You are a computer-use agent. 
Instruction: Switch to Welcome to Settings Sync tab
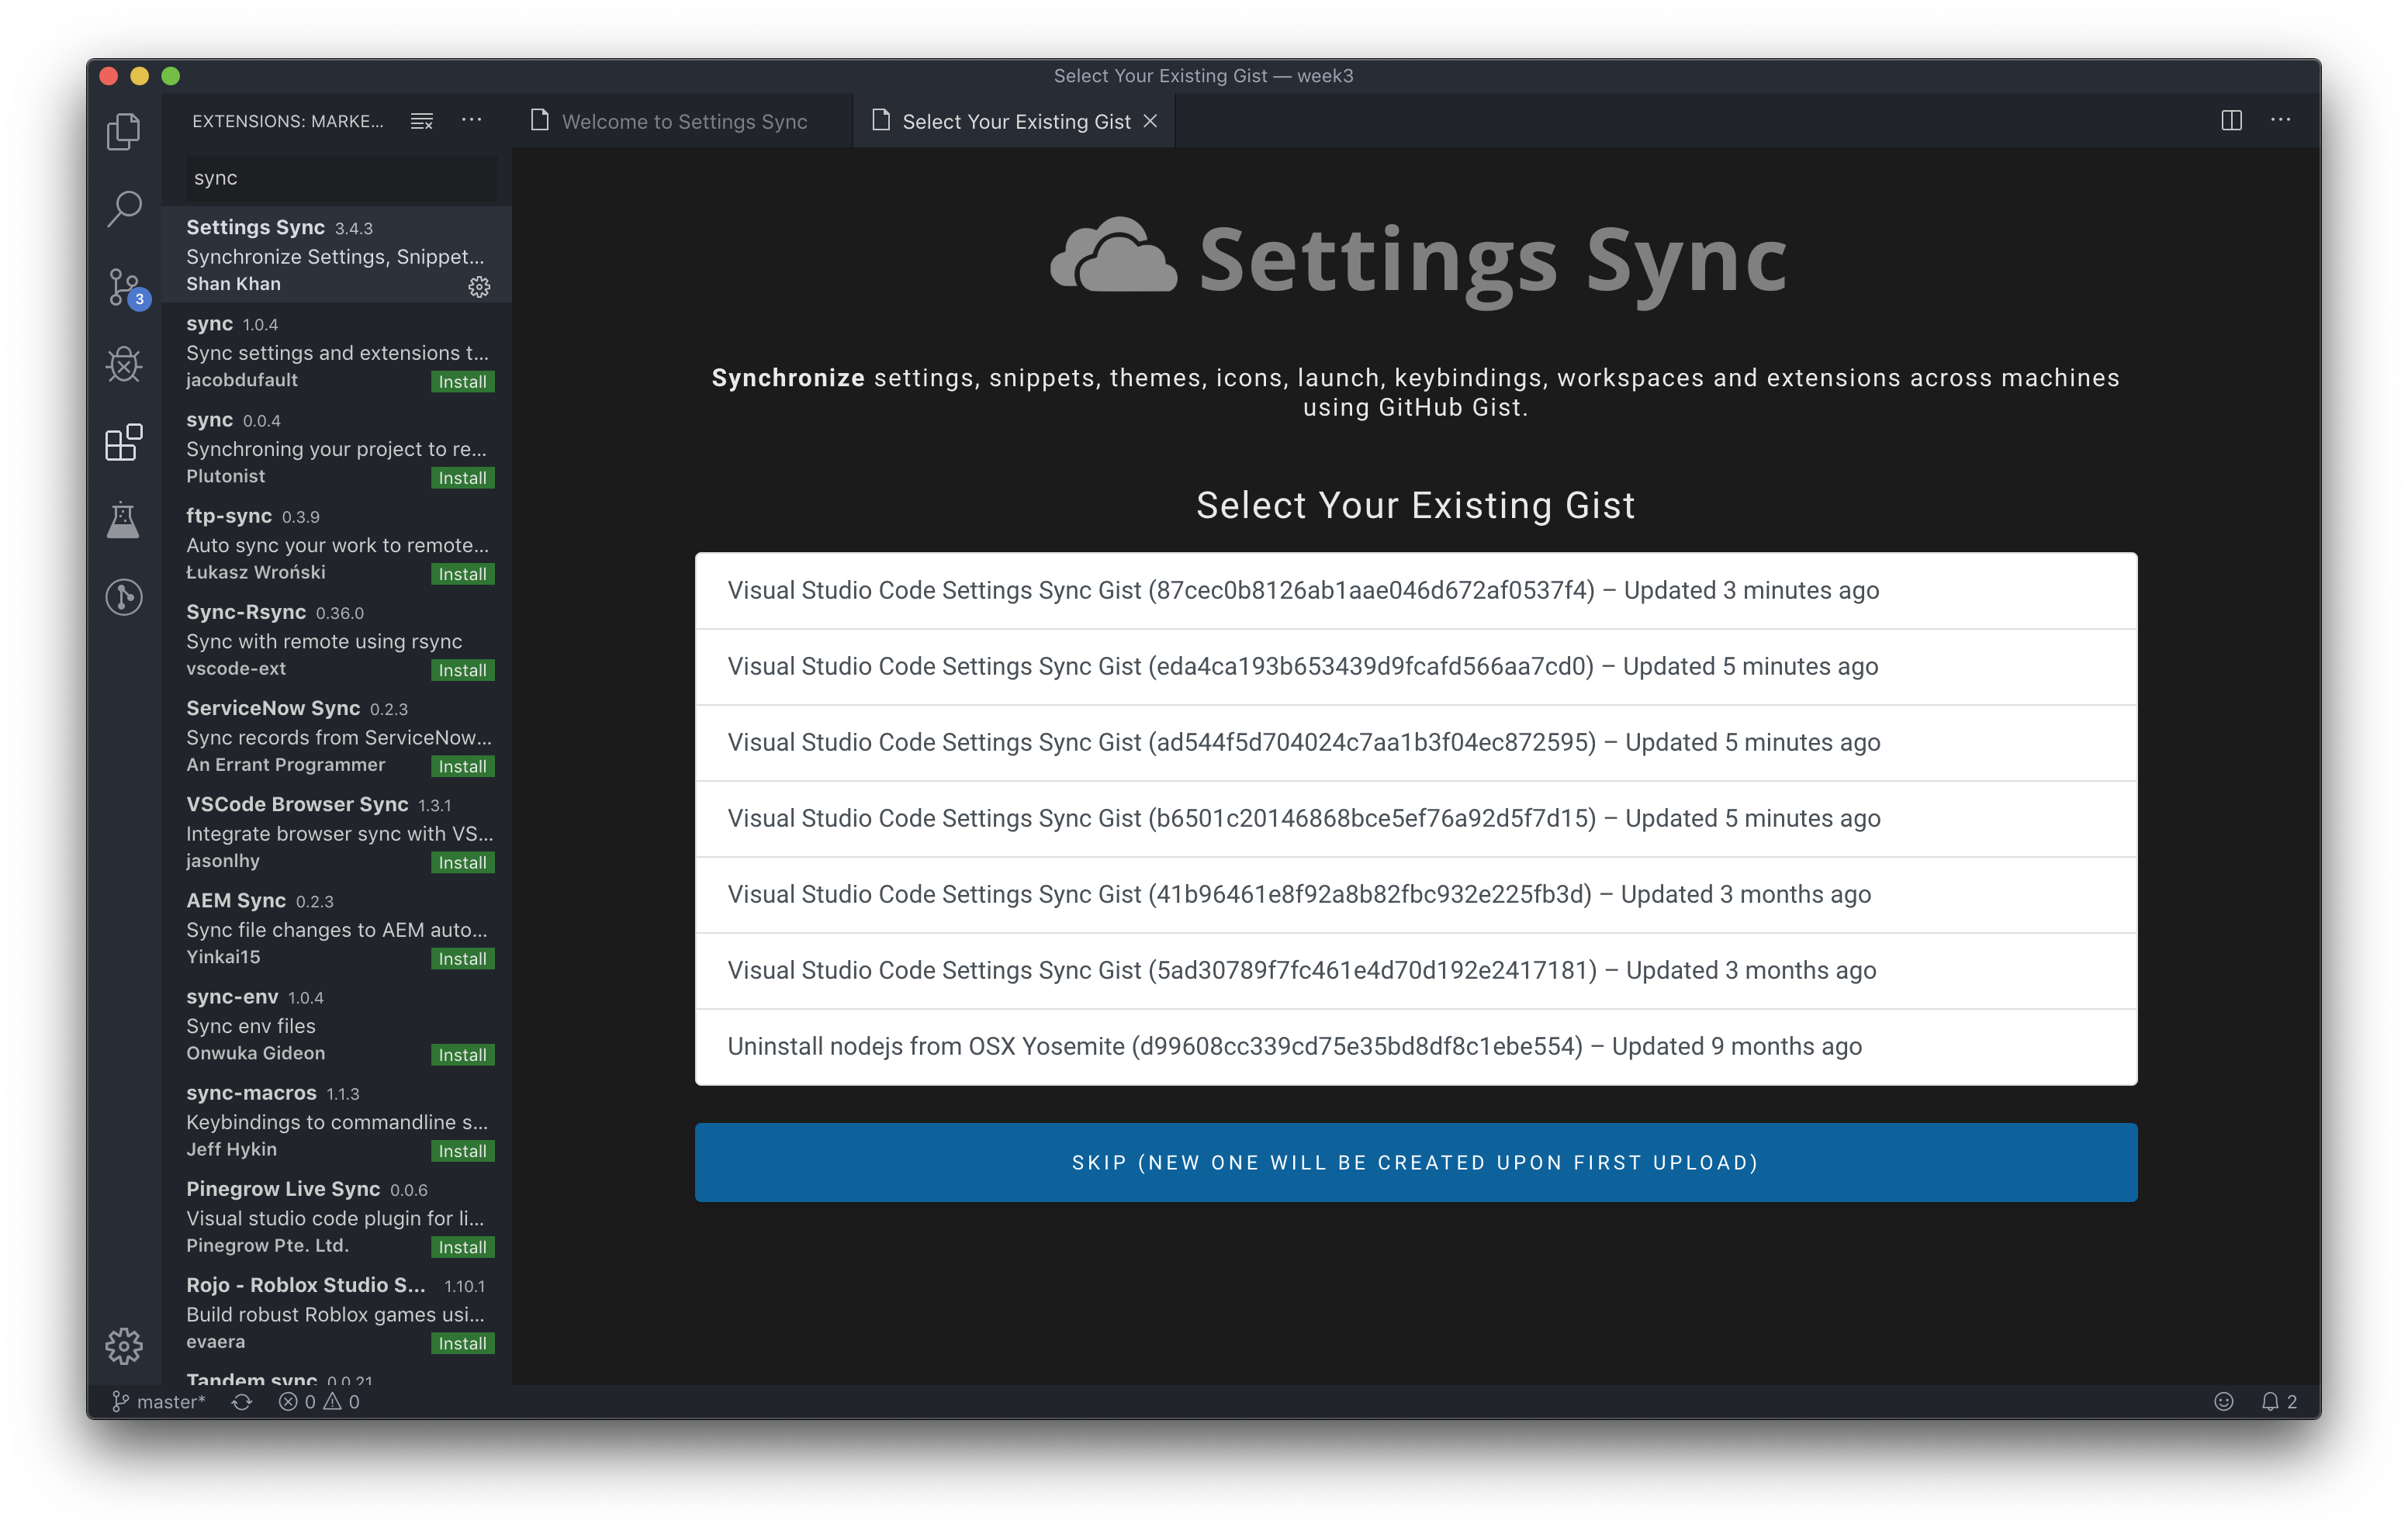pyautogui.click(x=683, y=121)
